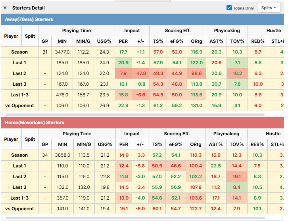
Task: Click eFG% column header in Mavericks table
Action: tap(176, 144)
